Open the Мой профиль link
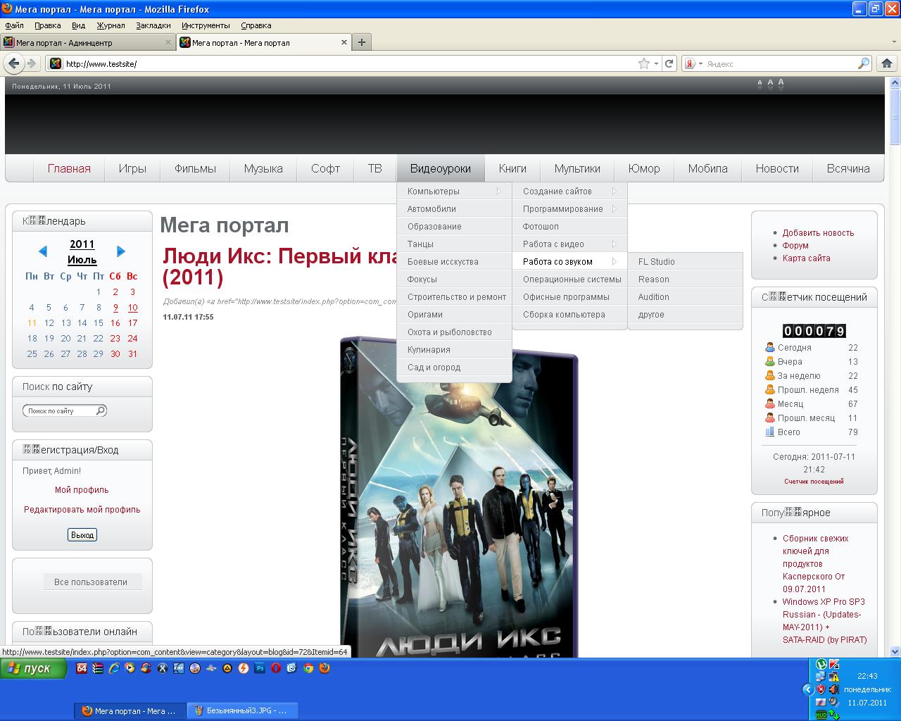The image size is (901, 721). click(82, 490)
